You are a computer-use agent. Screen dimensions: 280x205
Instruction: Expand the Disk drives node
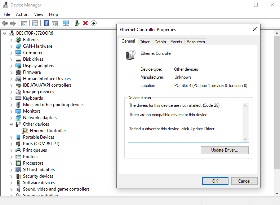click(12, 60)
